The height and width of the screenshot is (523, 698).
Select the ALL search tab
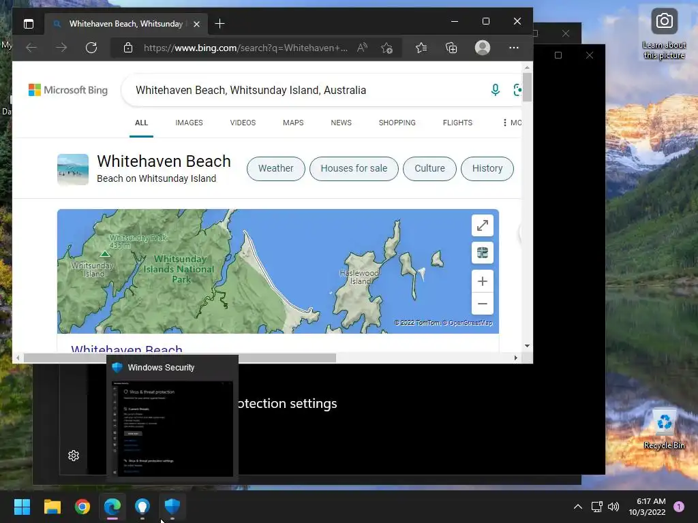click(141, 123)
